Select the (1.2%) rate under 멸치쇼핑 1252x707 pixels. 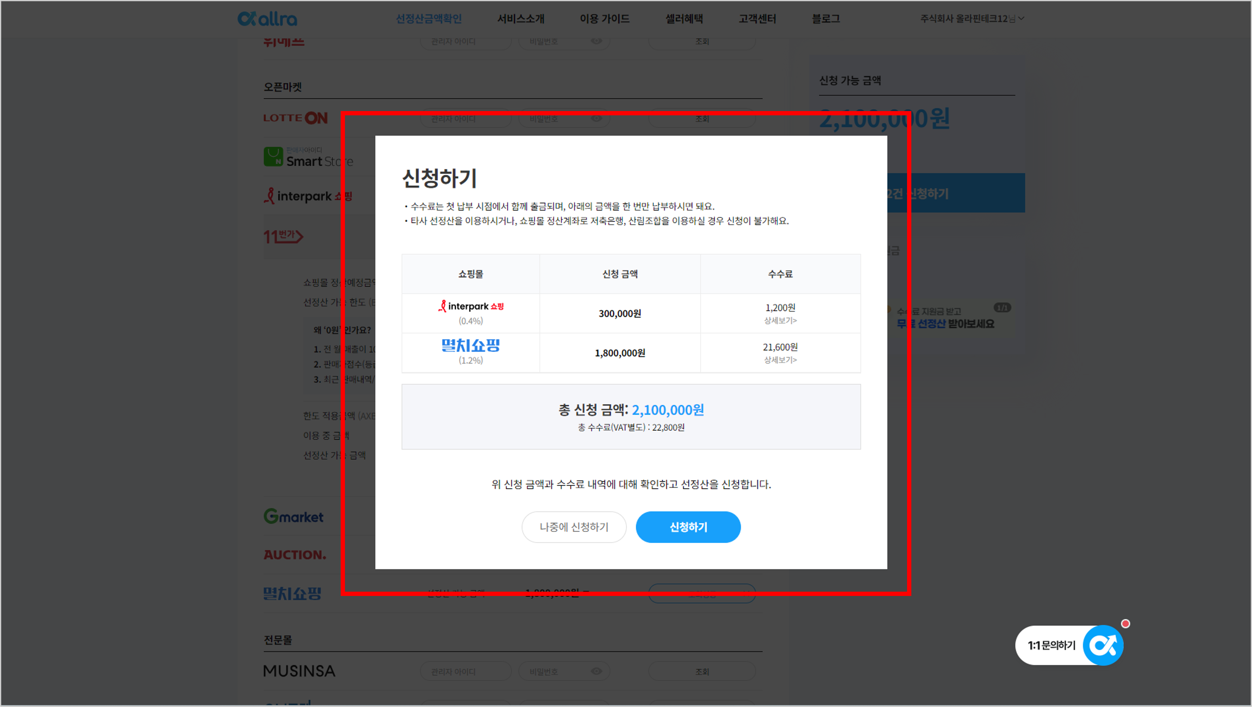tap(470, 360)
